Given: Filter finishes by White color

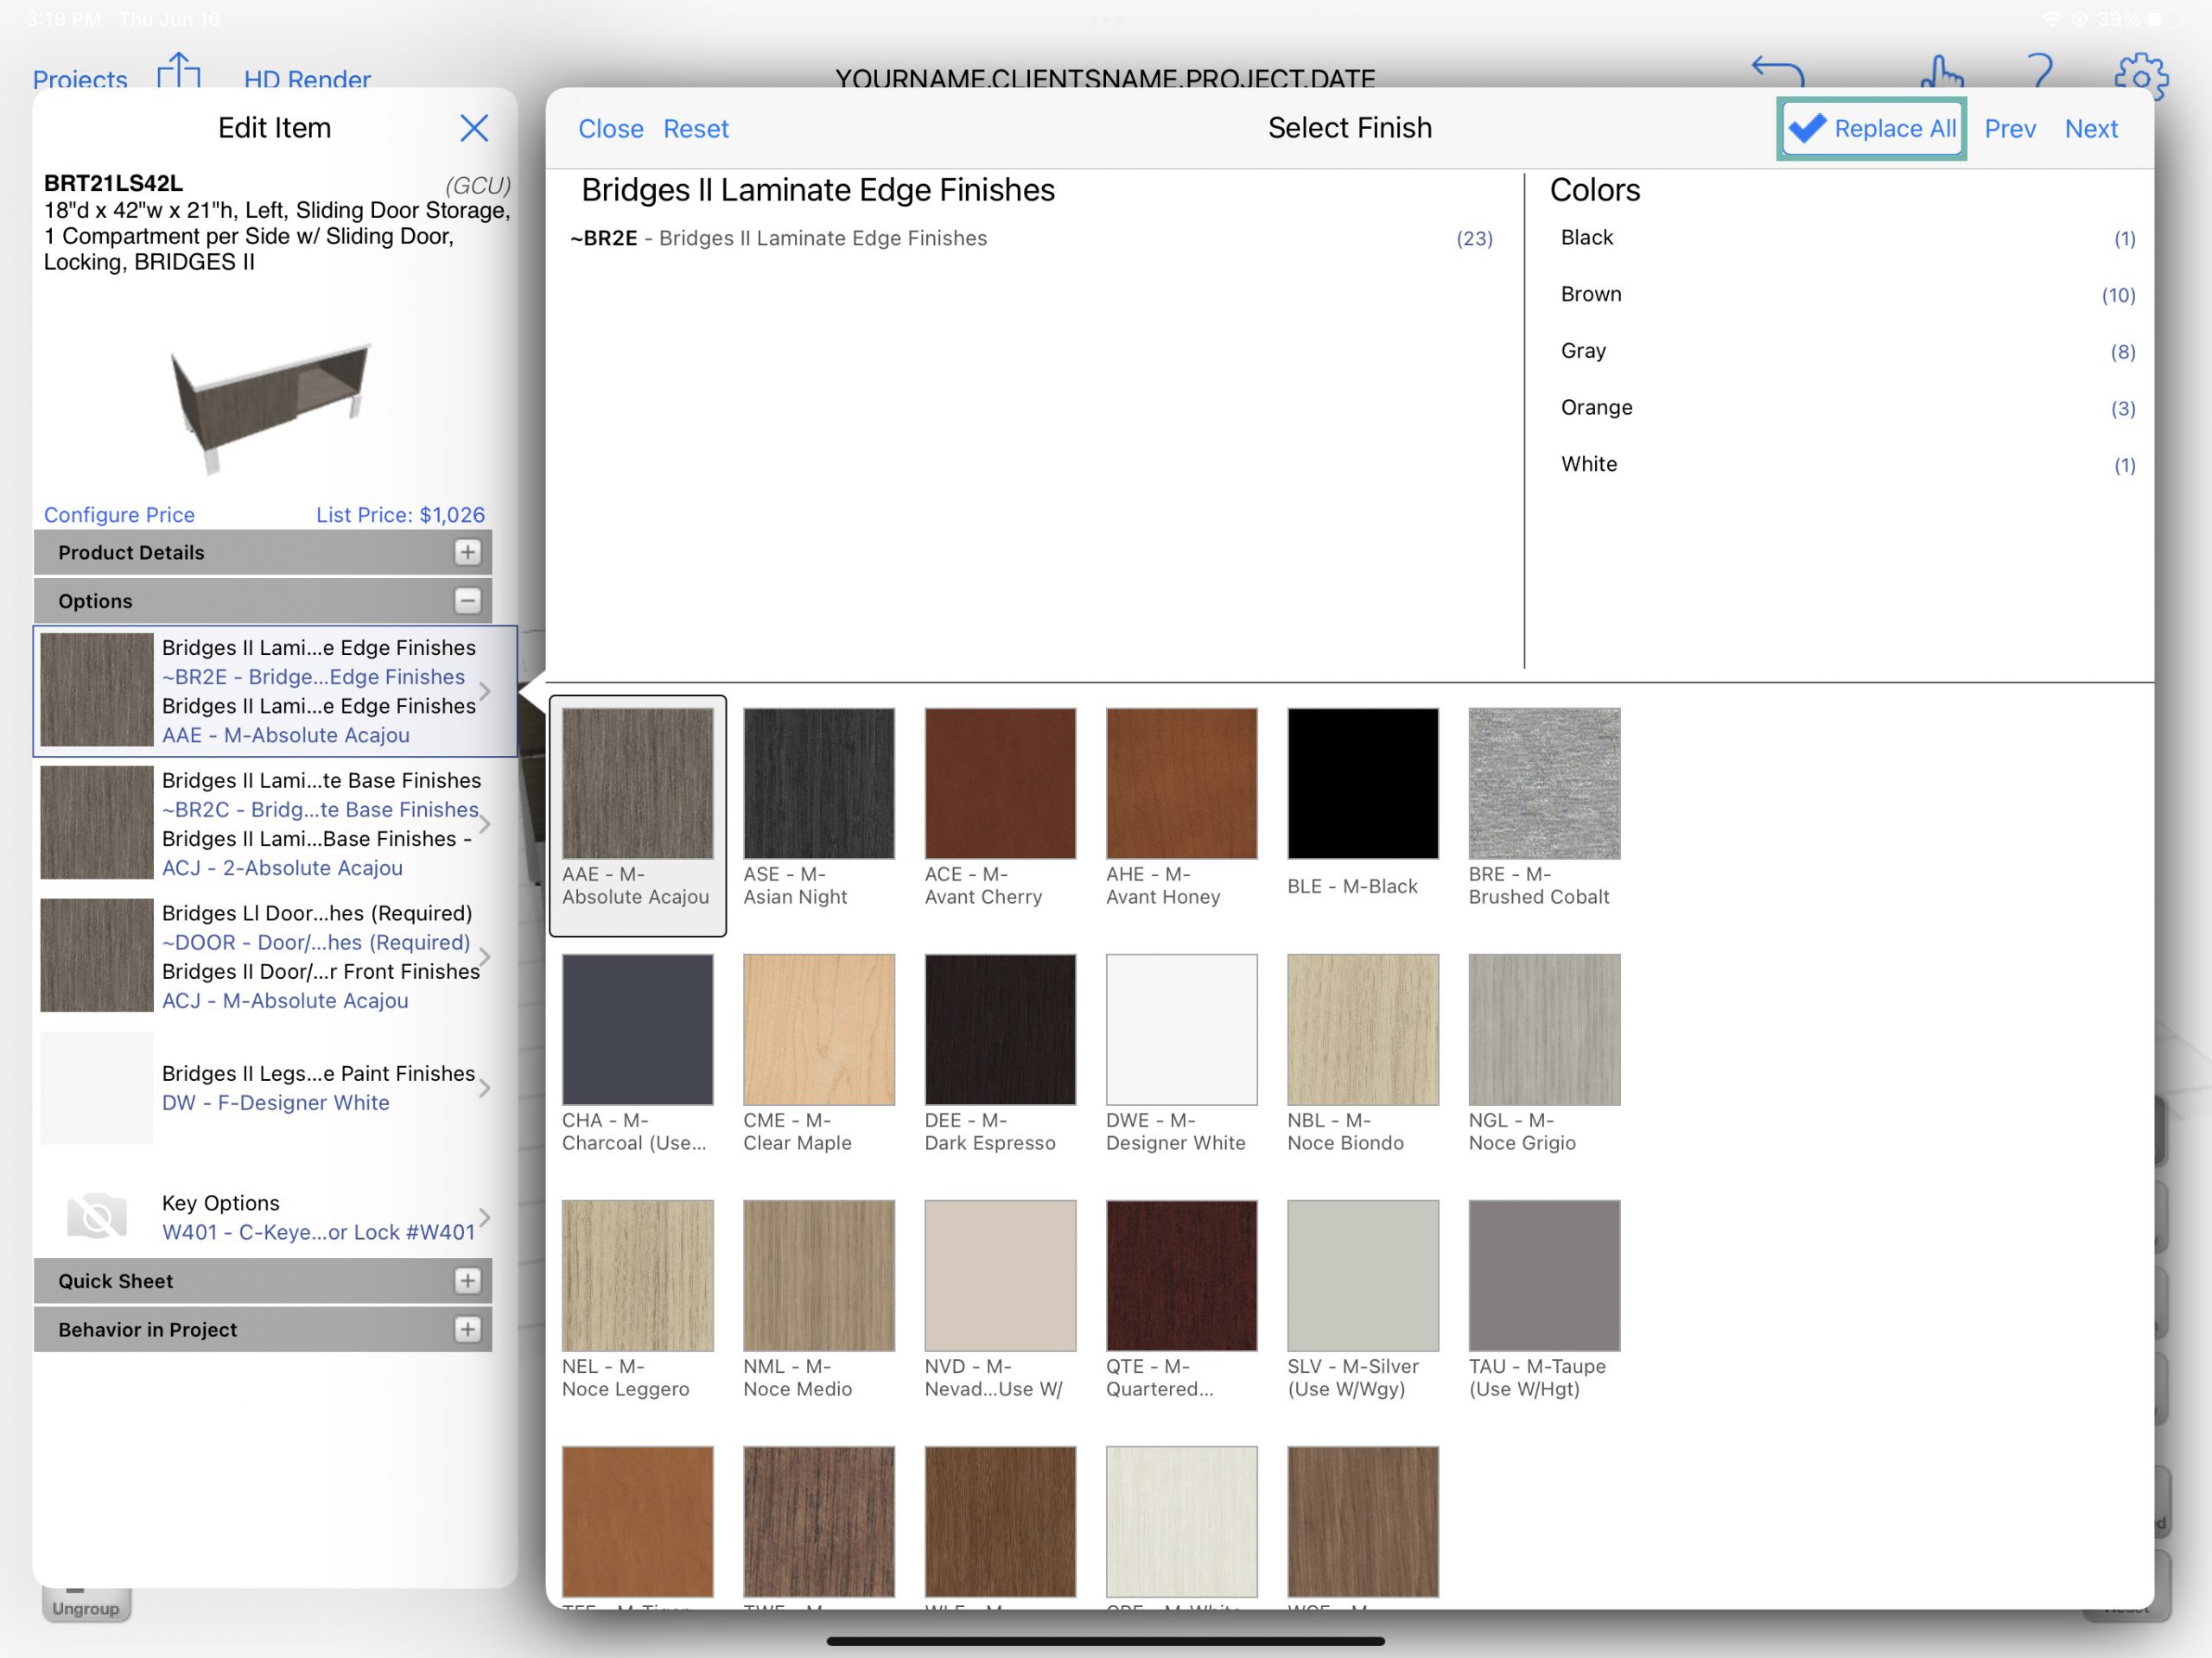Looking at the screenshot, I should coord(1847,465).
